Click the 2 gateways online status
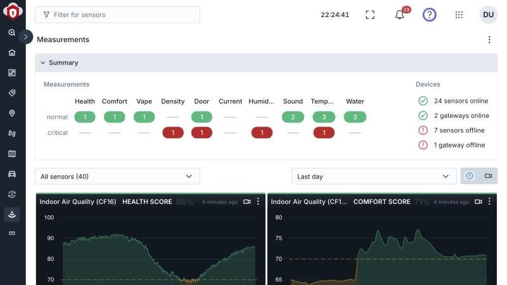 pyautogui.click(x=454, y=116)
